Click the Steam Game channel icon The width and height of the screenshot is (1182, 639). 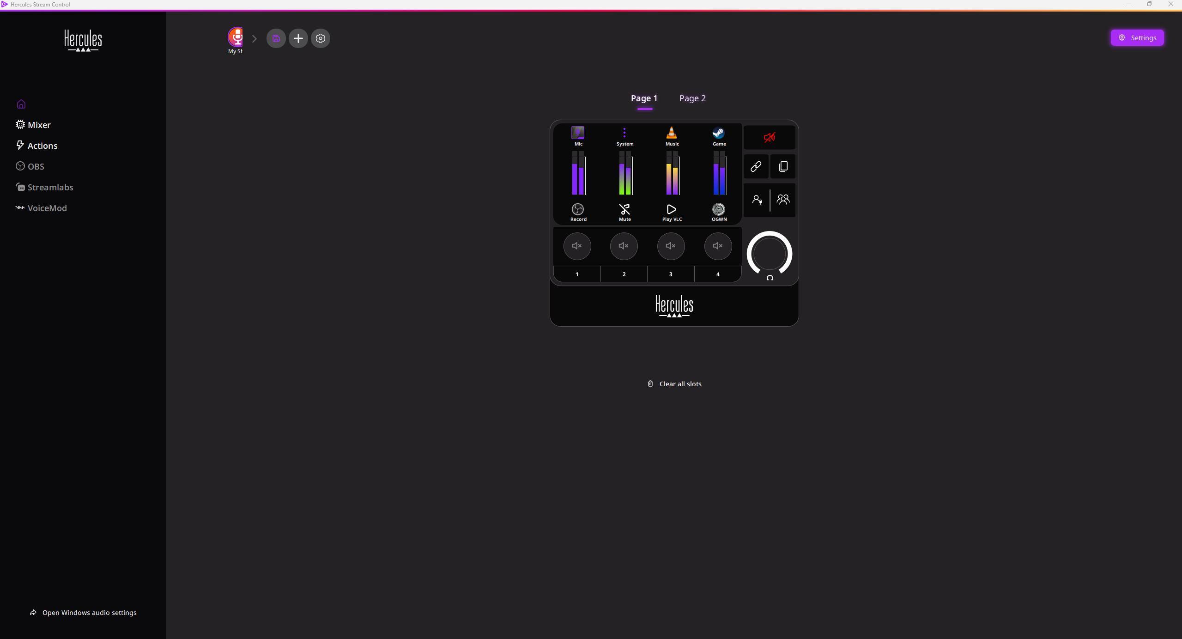point(718,134)
